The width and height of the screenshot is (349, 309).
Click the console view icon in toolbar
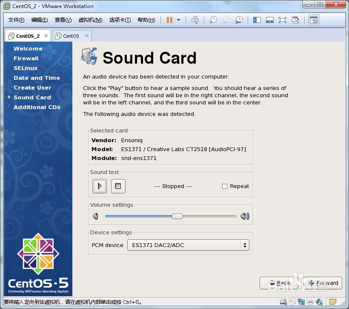(313, 20)
